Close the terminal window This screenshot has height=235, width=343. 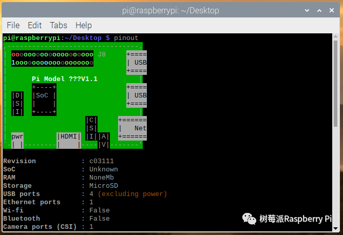pyautogui.click(x=332, y=10)
